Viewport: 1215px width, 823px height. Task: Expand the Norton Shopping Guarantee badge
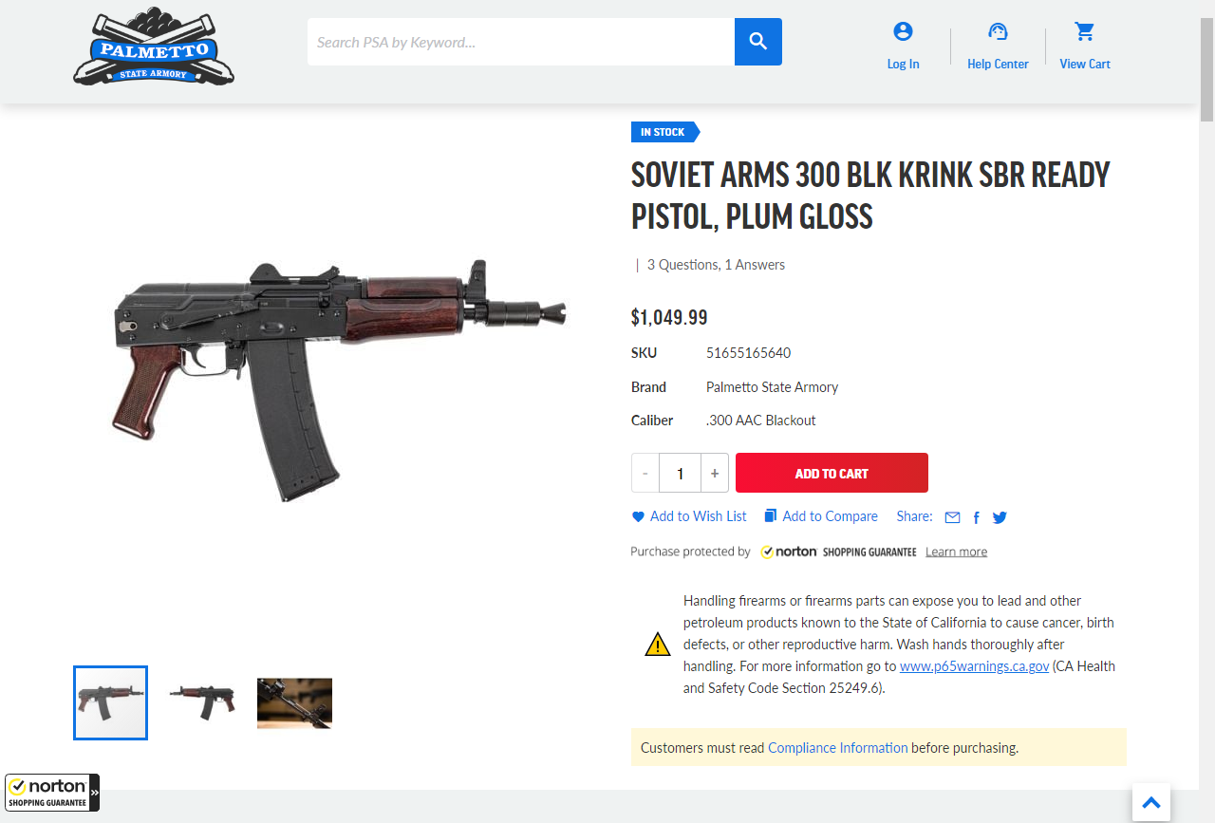[52, 792]
